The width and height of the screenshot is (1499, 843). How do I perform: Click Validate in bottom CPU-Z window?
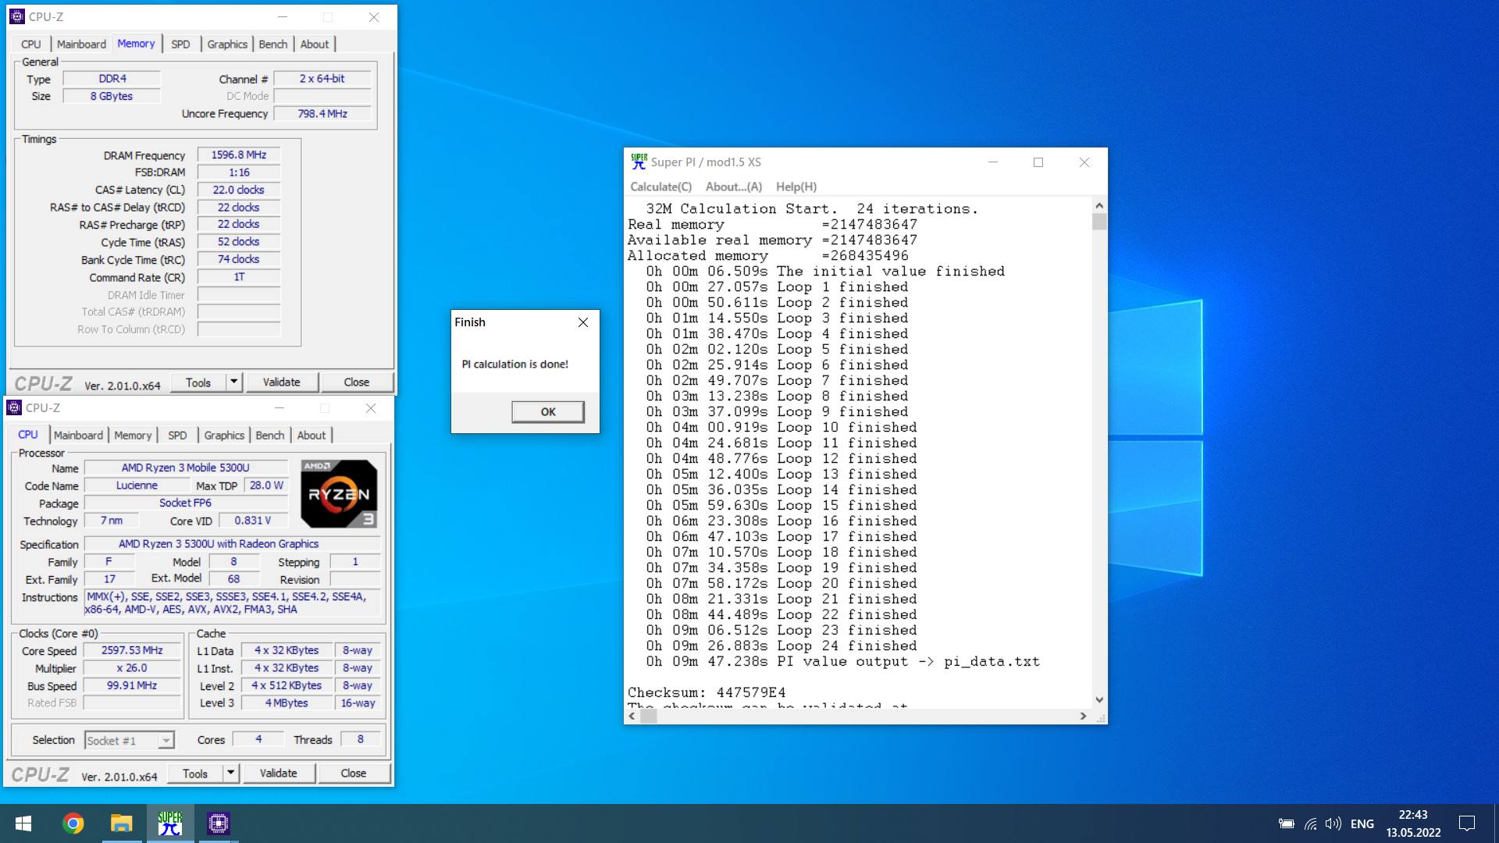278,773
